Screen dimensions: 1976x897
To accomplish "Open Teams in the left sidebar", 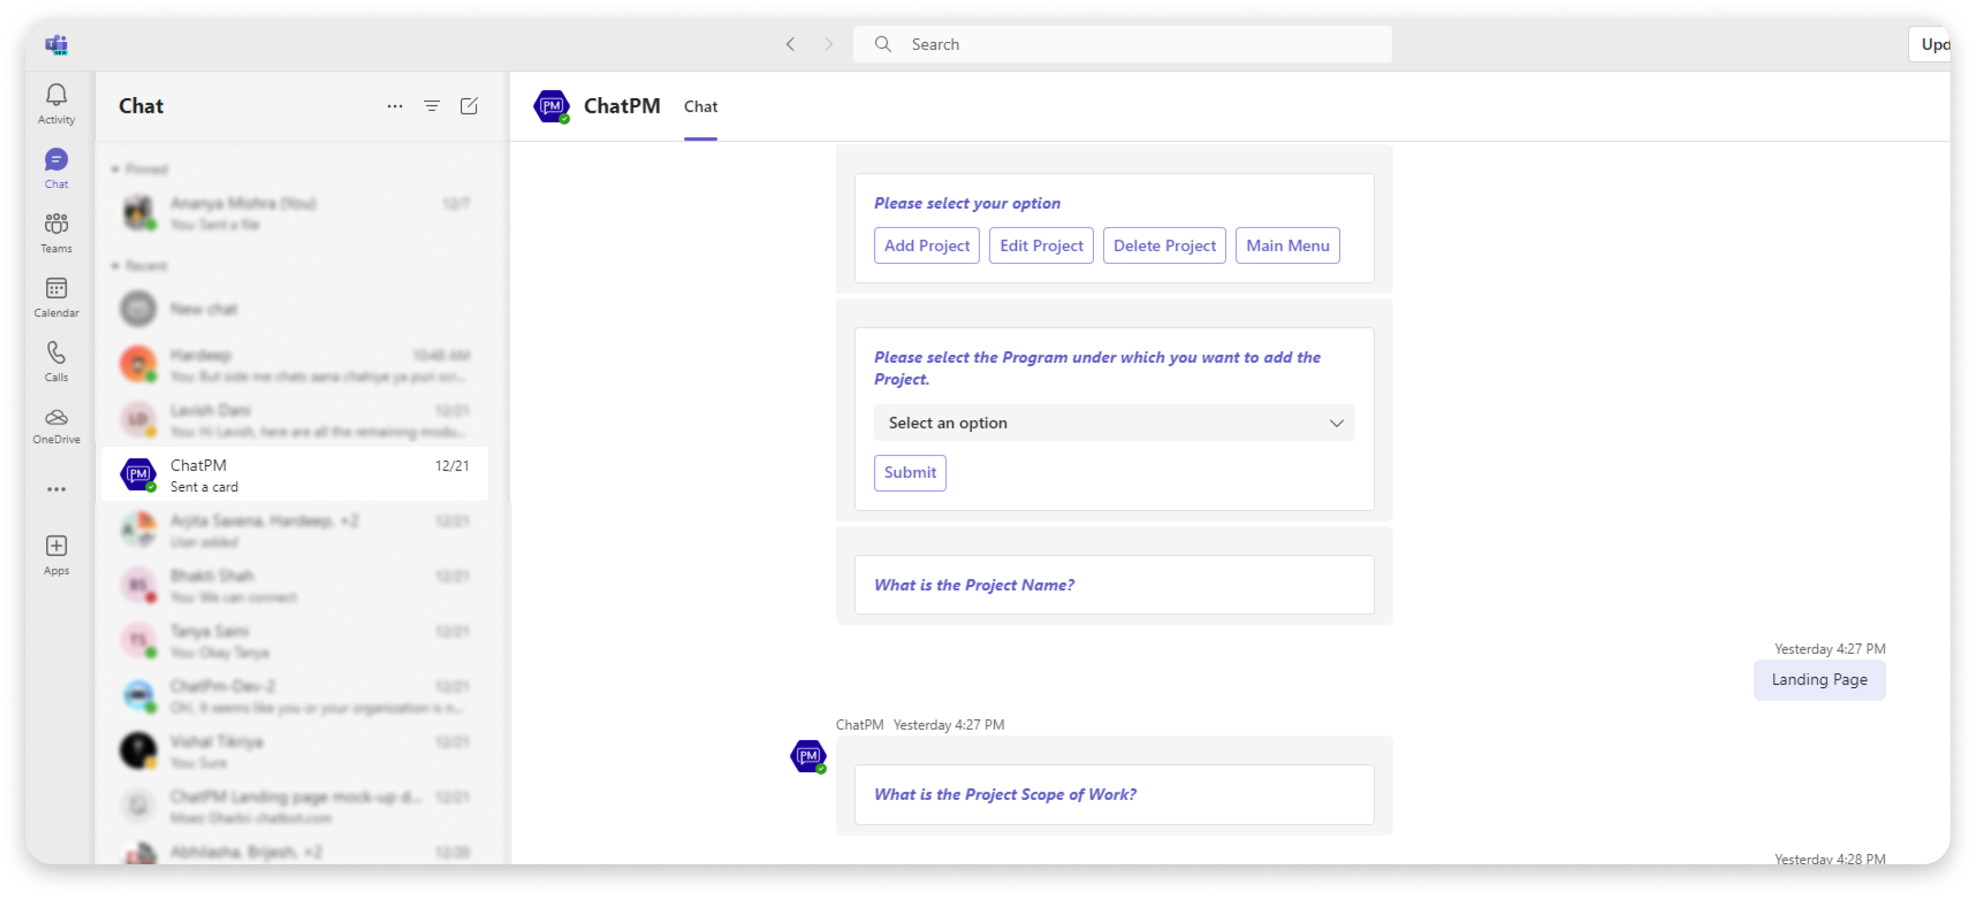I will pyautogui.click(x=56, y=232).
